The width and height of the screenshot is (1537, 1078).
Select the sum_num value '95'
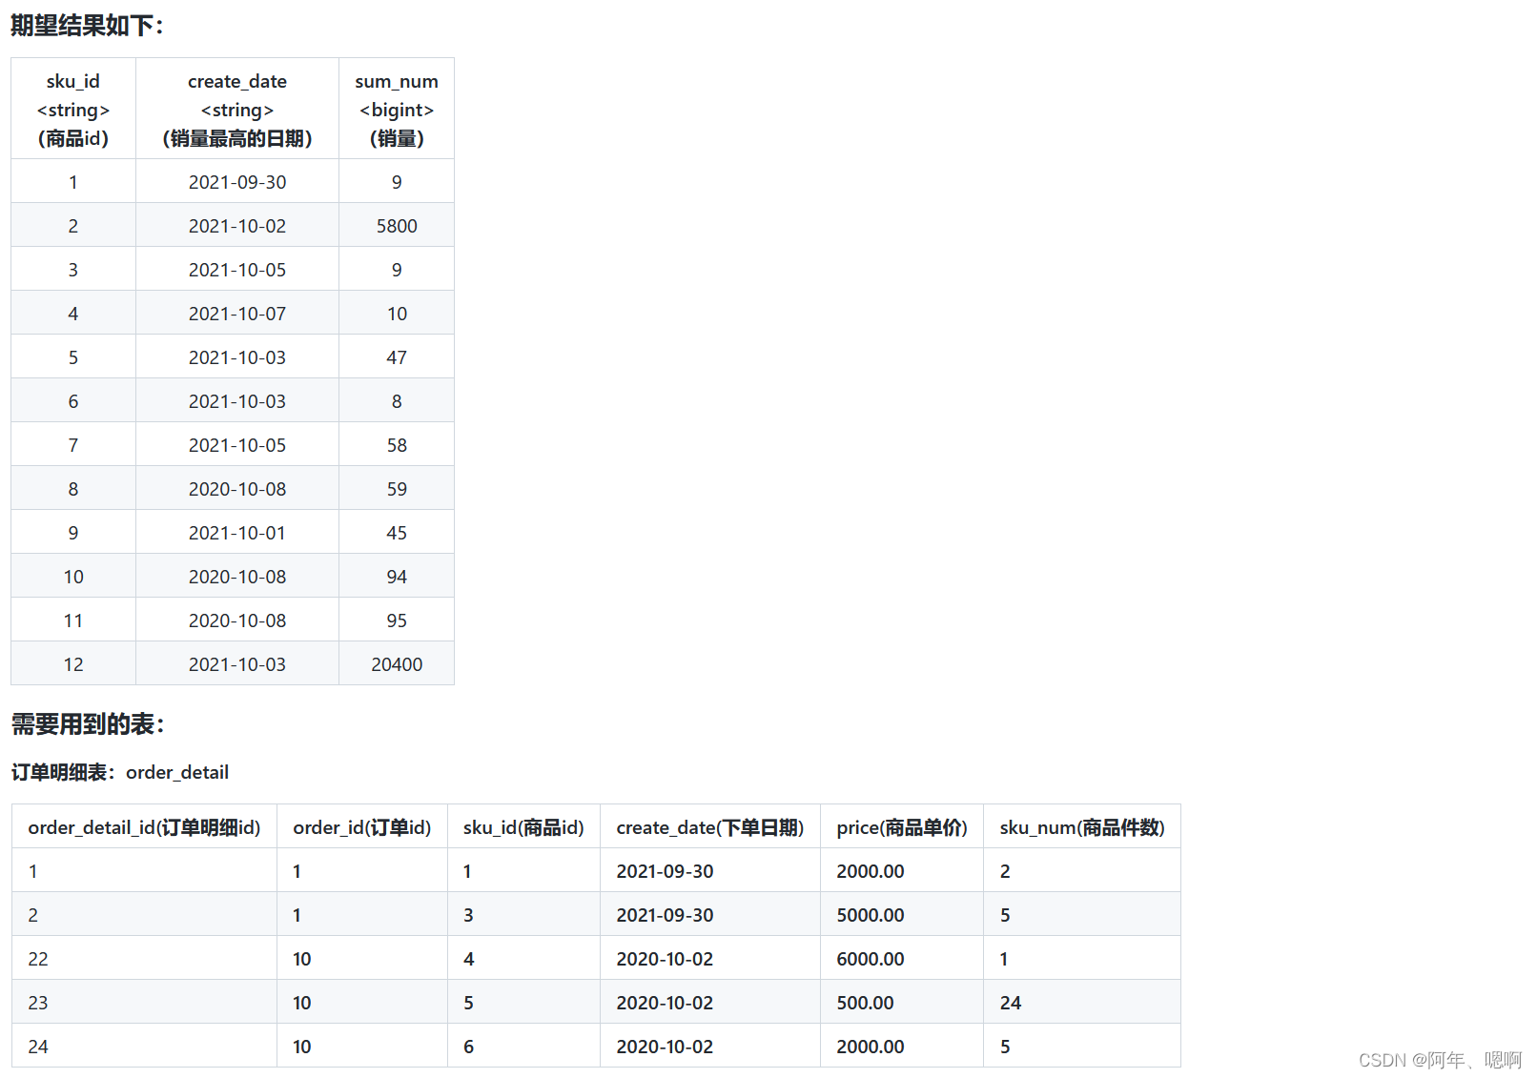point(397,620)
